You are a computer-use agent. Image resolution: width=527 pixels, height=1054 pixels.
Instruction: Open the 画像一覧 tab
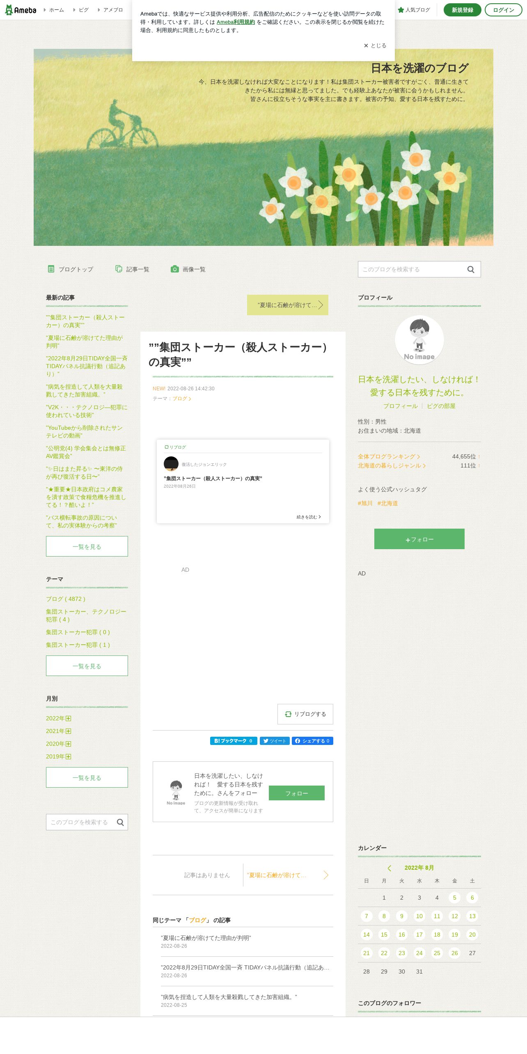188,269
